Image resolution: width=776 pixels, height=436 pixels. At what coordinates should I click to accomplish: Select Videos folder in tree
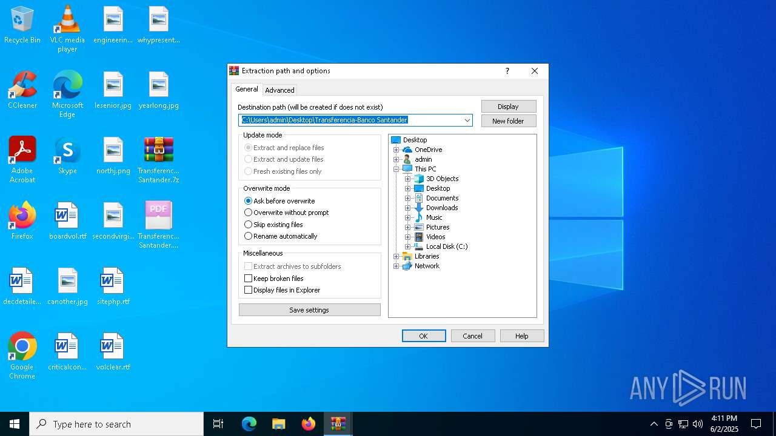point(436,237)
